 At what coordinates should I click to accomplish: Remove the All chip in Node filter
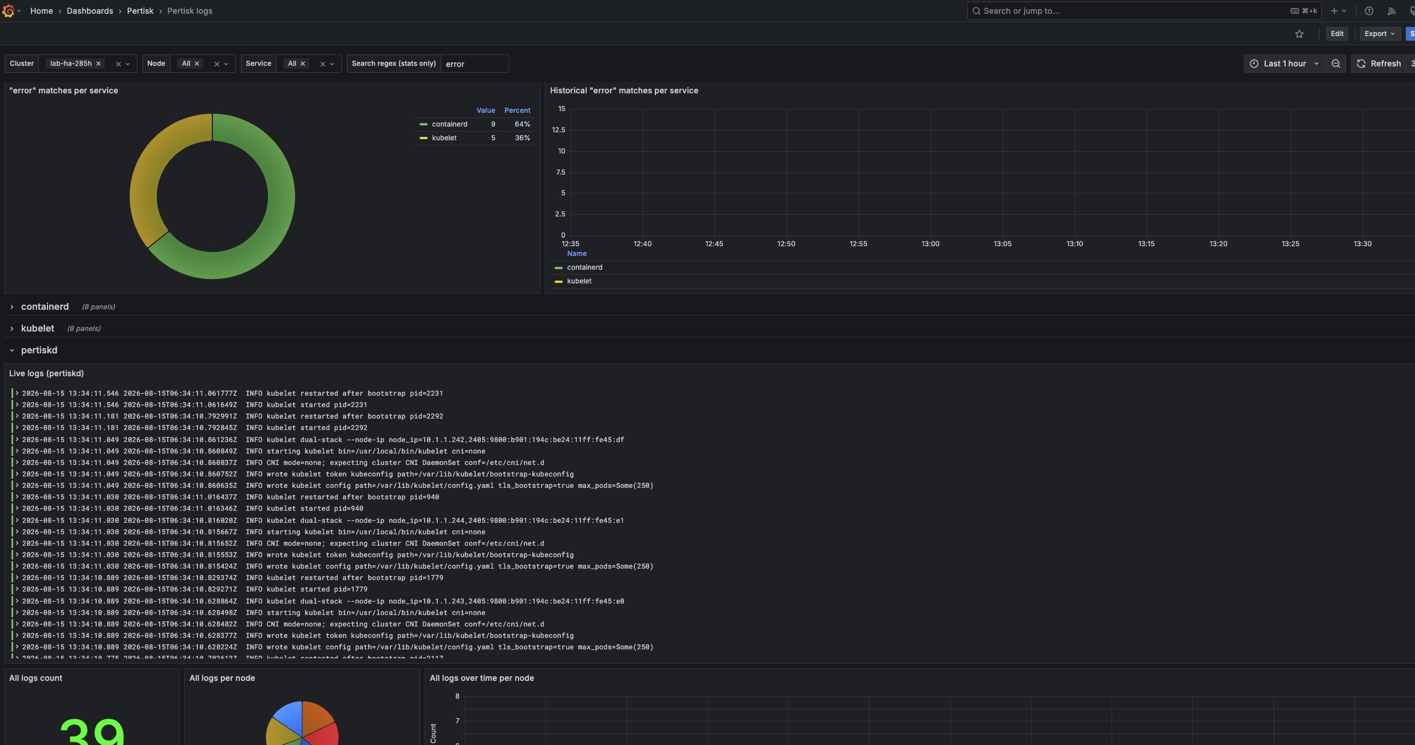pyautogui.click(x=197, y=64)
